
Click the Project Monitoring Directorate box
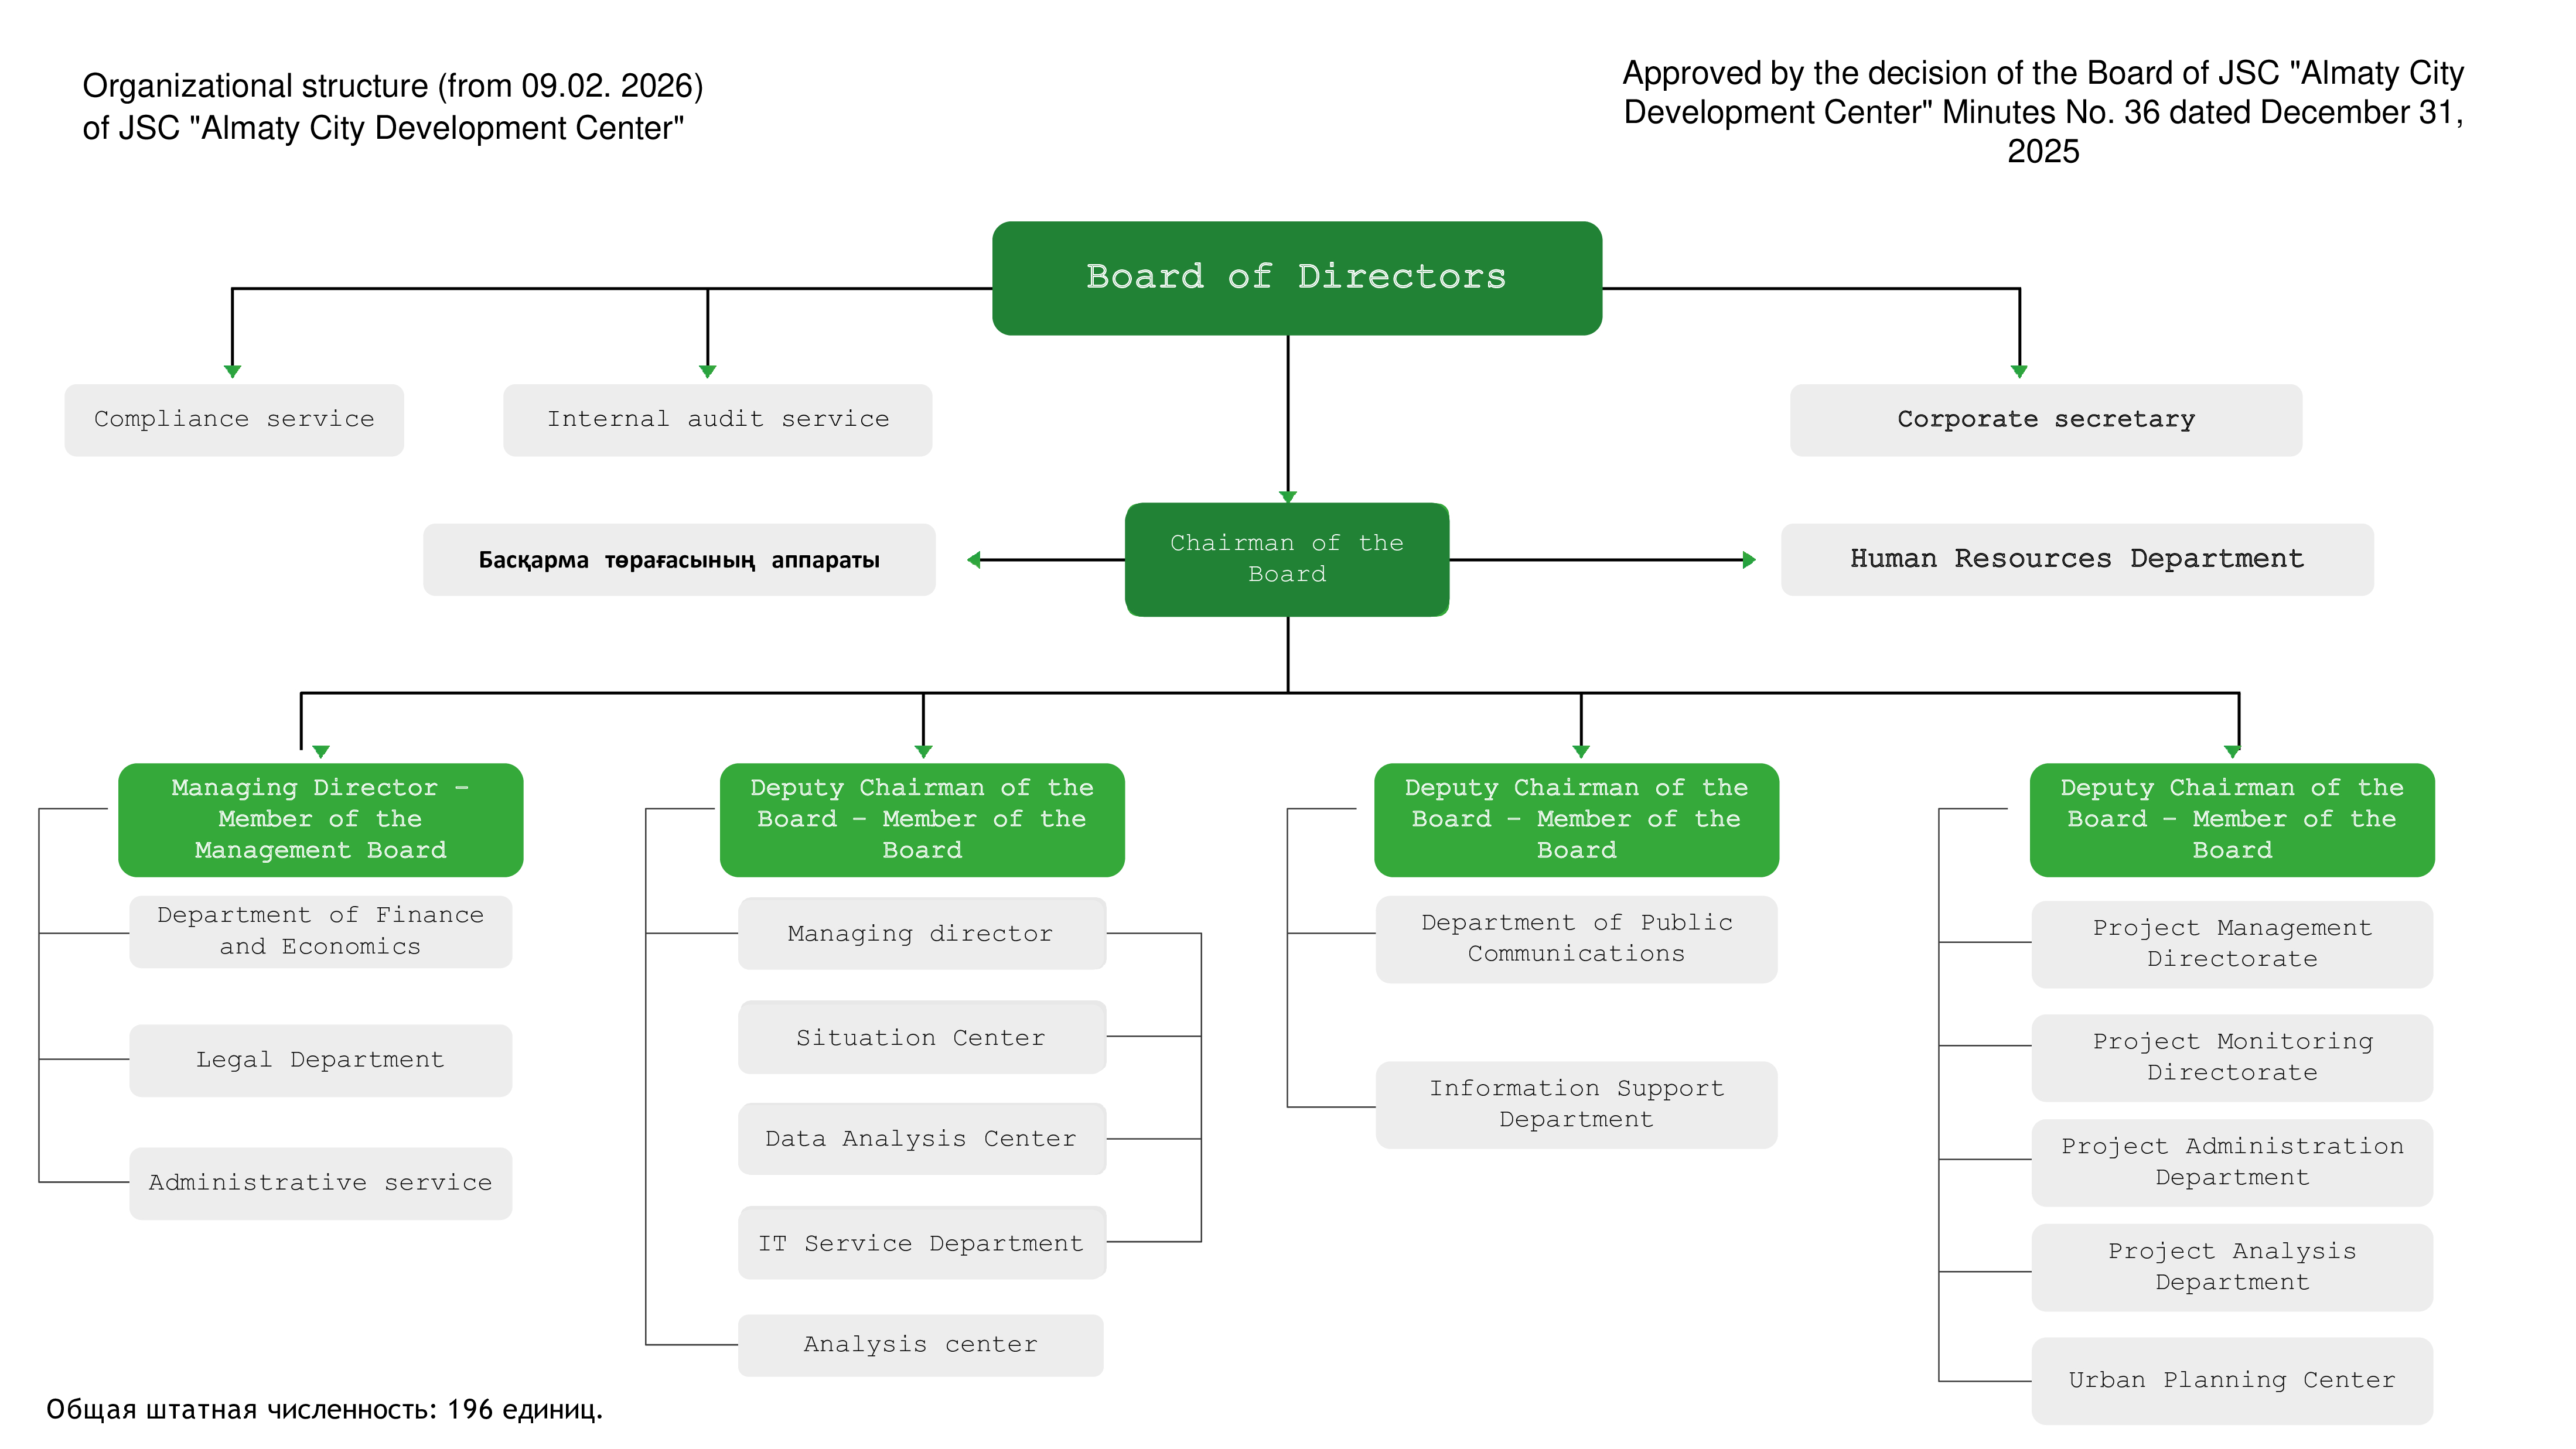pos(2231,1057)
